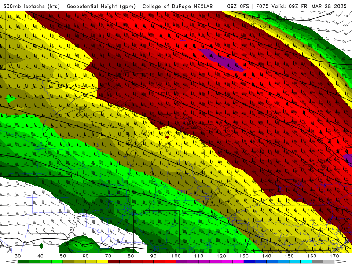
Task: Click the 110 knot legend label
Action: pyautogui.click(x=199, y=256)
